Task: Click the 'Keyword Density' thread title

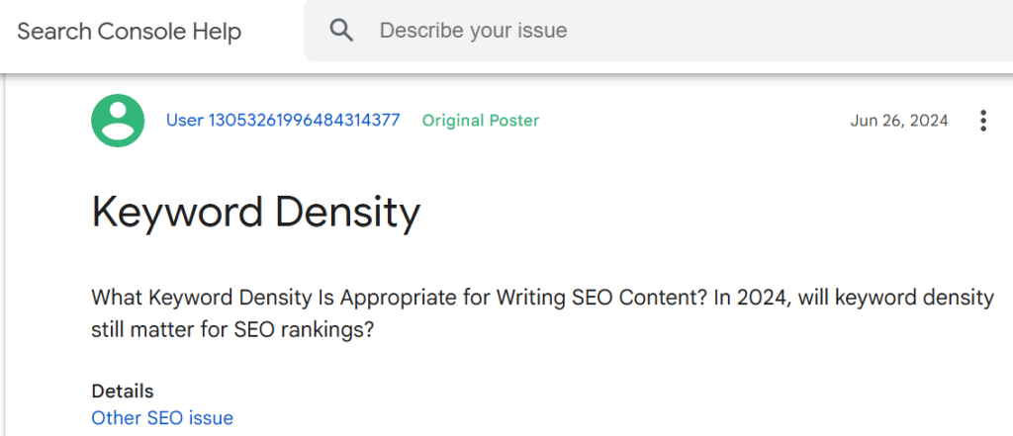Action: click(x=256, y=213)
